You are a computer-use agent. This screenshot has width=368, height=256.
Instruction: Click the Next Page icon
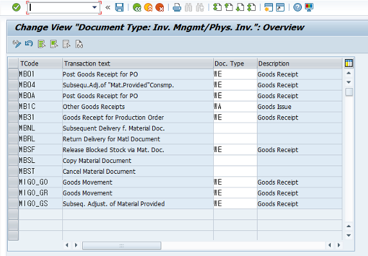[x=240, y=8]
